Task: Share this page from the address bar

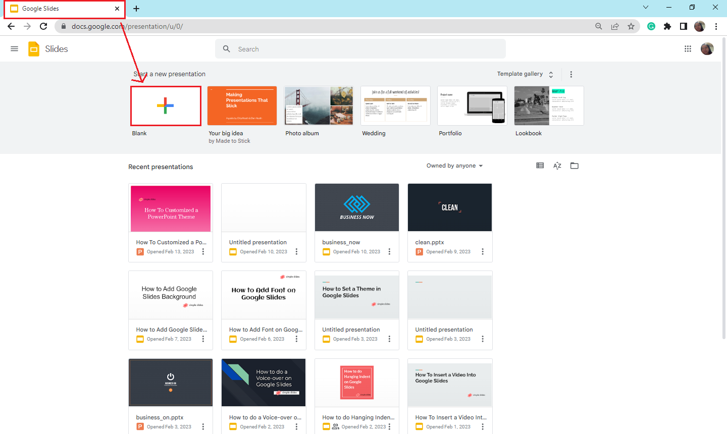Action: (615, 26)
